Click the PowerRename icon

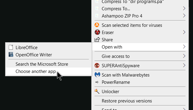pos(97,82)
